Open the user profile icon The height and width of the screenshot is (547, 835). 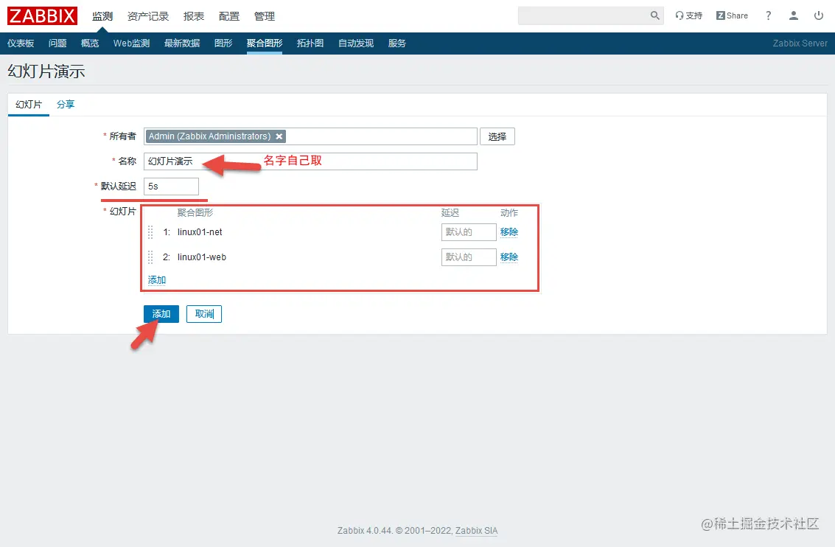pyautogui.click(x=794, y=16)
